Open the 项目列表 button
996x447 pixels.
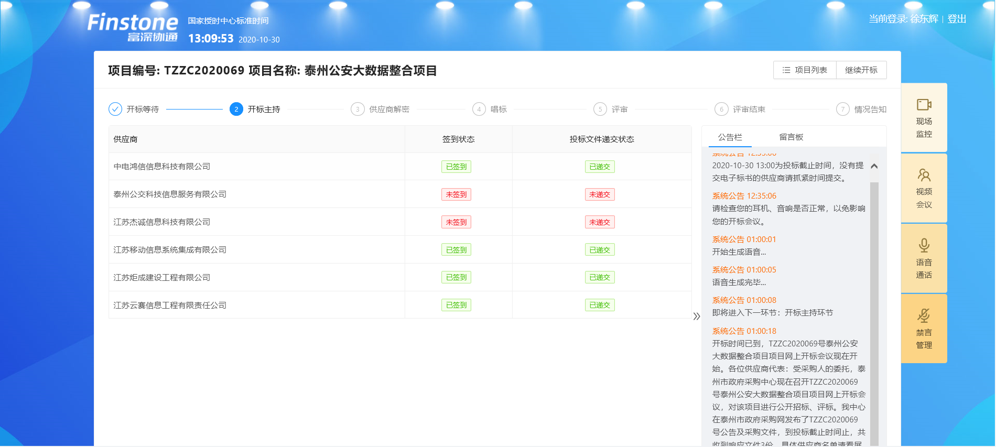[805, 70]
